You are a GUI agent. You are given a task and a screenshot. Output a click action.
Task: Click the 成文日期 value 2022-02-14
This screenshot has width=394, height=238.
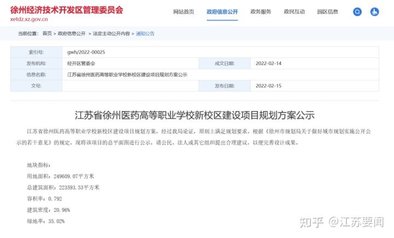(x=268, y=63)
